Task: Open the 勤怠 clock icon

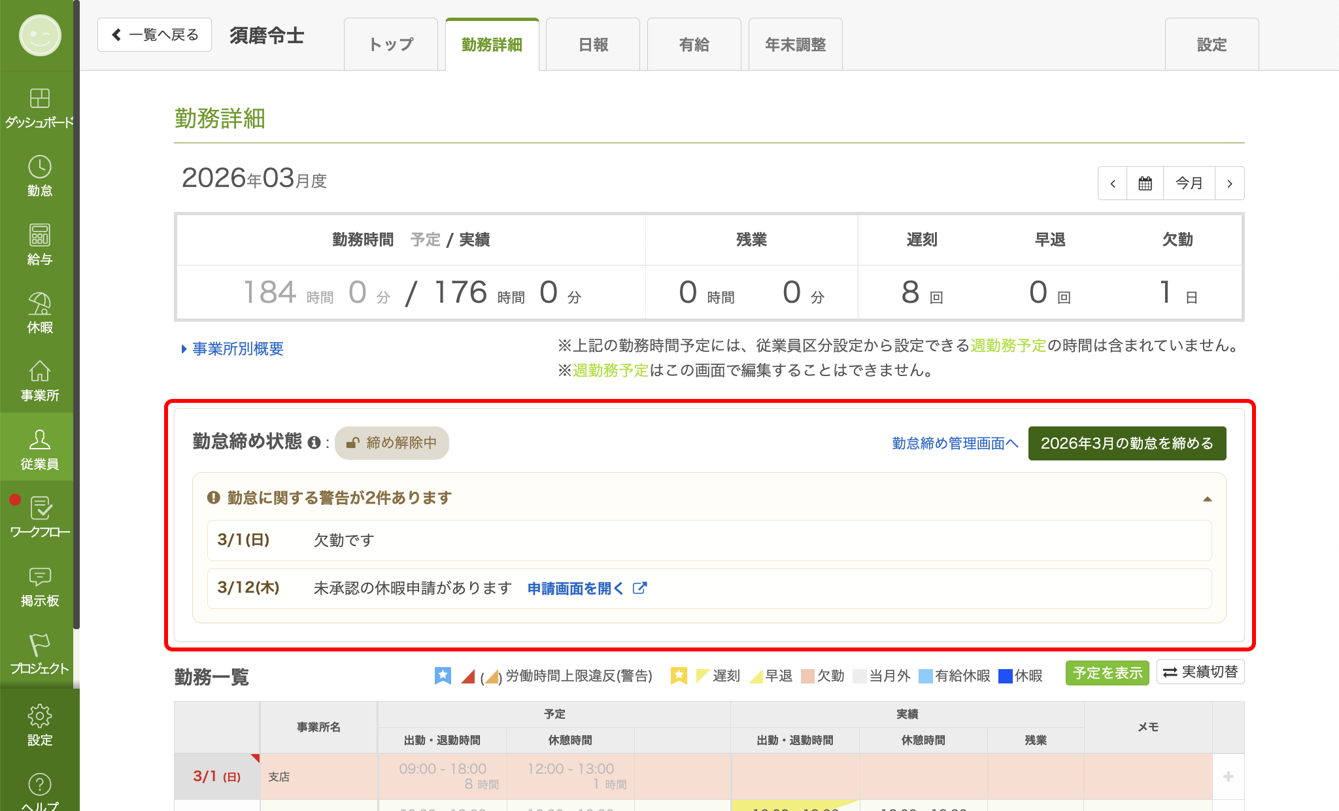Action: (x=39, y=168)
